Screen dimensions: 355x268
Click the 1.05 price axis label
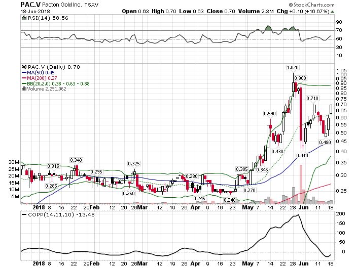click(341, 70)
